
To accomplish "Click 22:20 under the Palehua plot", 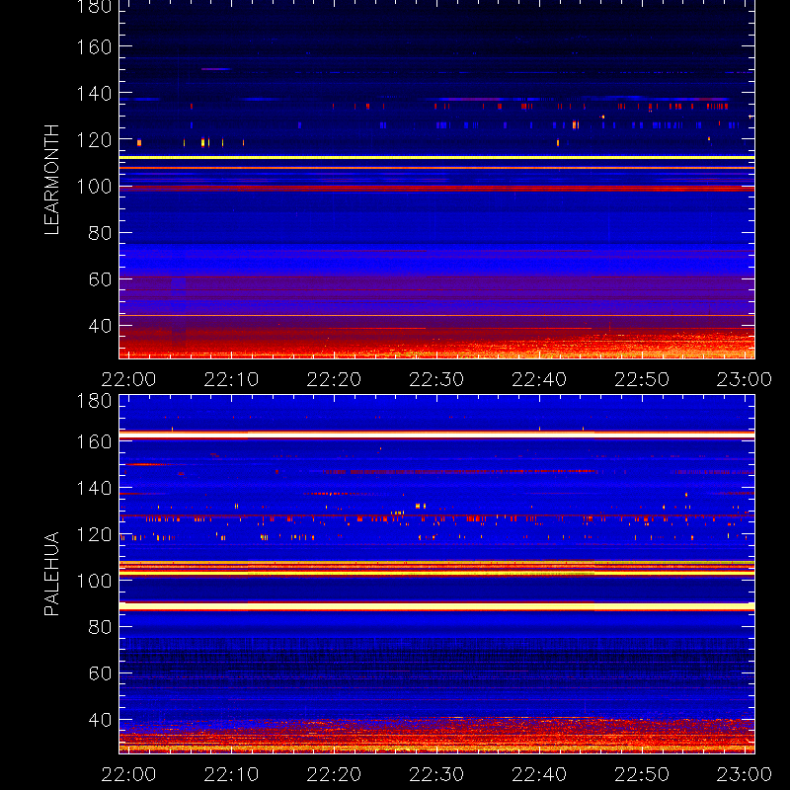I will [334, 774].
